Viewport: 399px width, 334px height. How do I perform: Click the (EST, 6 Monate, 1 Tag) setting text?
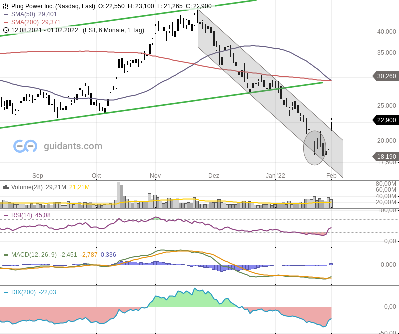pyautogui.click(x=114, y=30)
